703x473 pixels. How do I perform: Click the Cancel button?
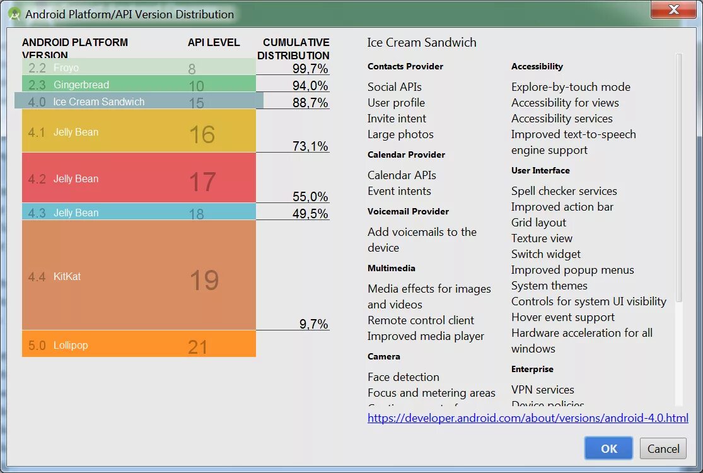663,448
